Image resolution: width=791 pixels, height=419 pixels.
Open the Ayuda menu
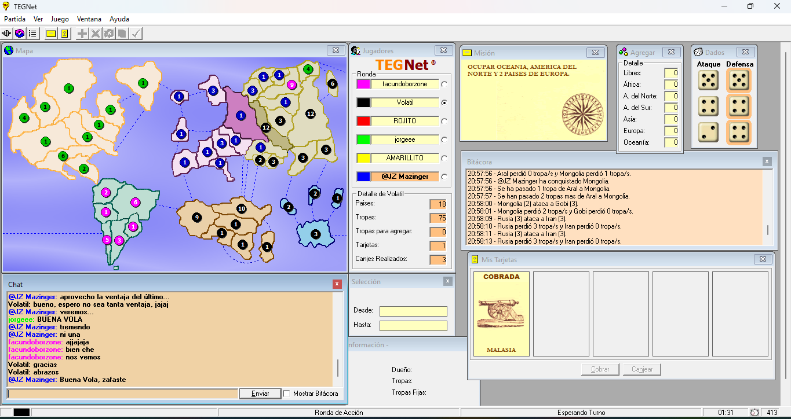pos(119,19)
